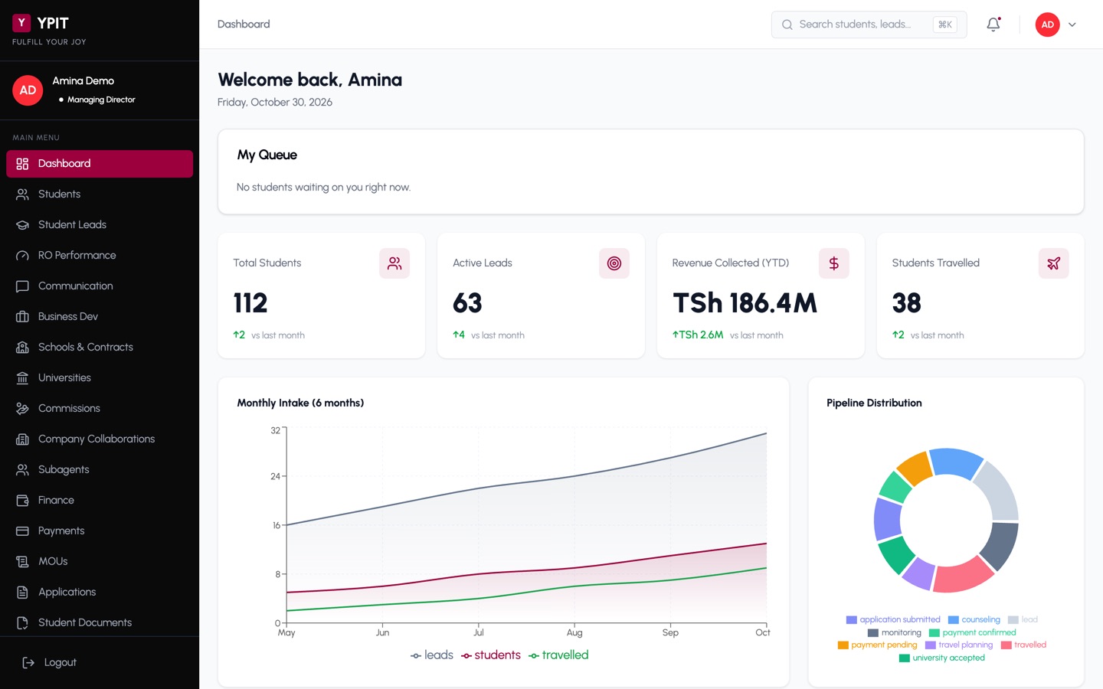The height and width of the screenshot is (689, 1103).
Task: Click the red travelled segment of donut chart
Action: pyautogui.click(x=964, y=575)
